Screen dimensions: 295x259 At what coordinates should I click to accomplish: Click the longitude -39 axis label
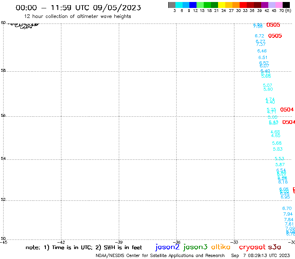point(119,242)
